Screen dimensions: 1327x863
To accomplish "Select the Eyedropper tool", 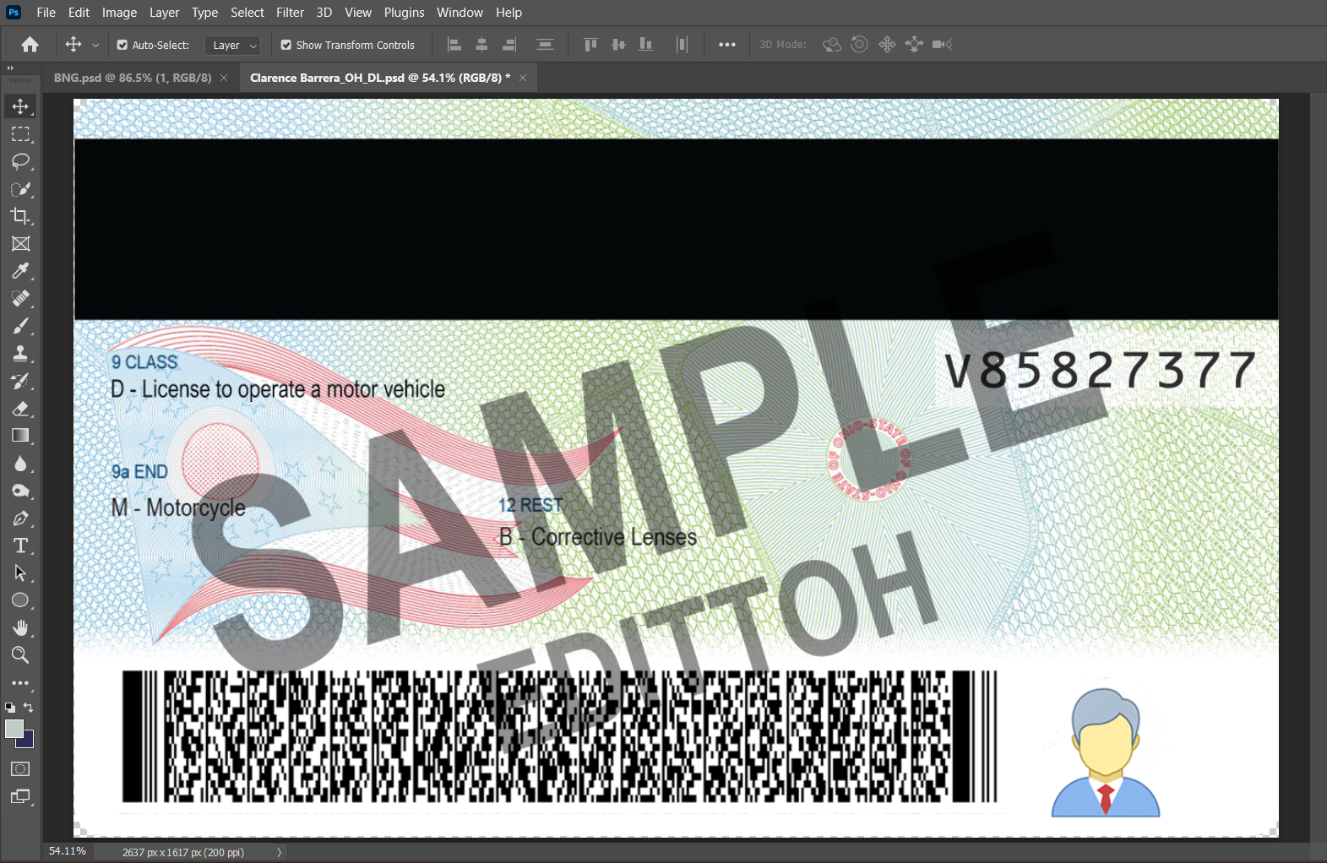I will pyautogui.click(x=20, y=271).
